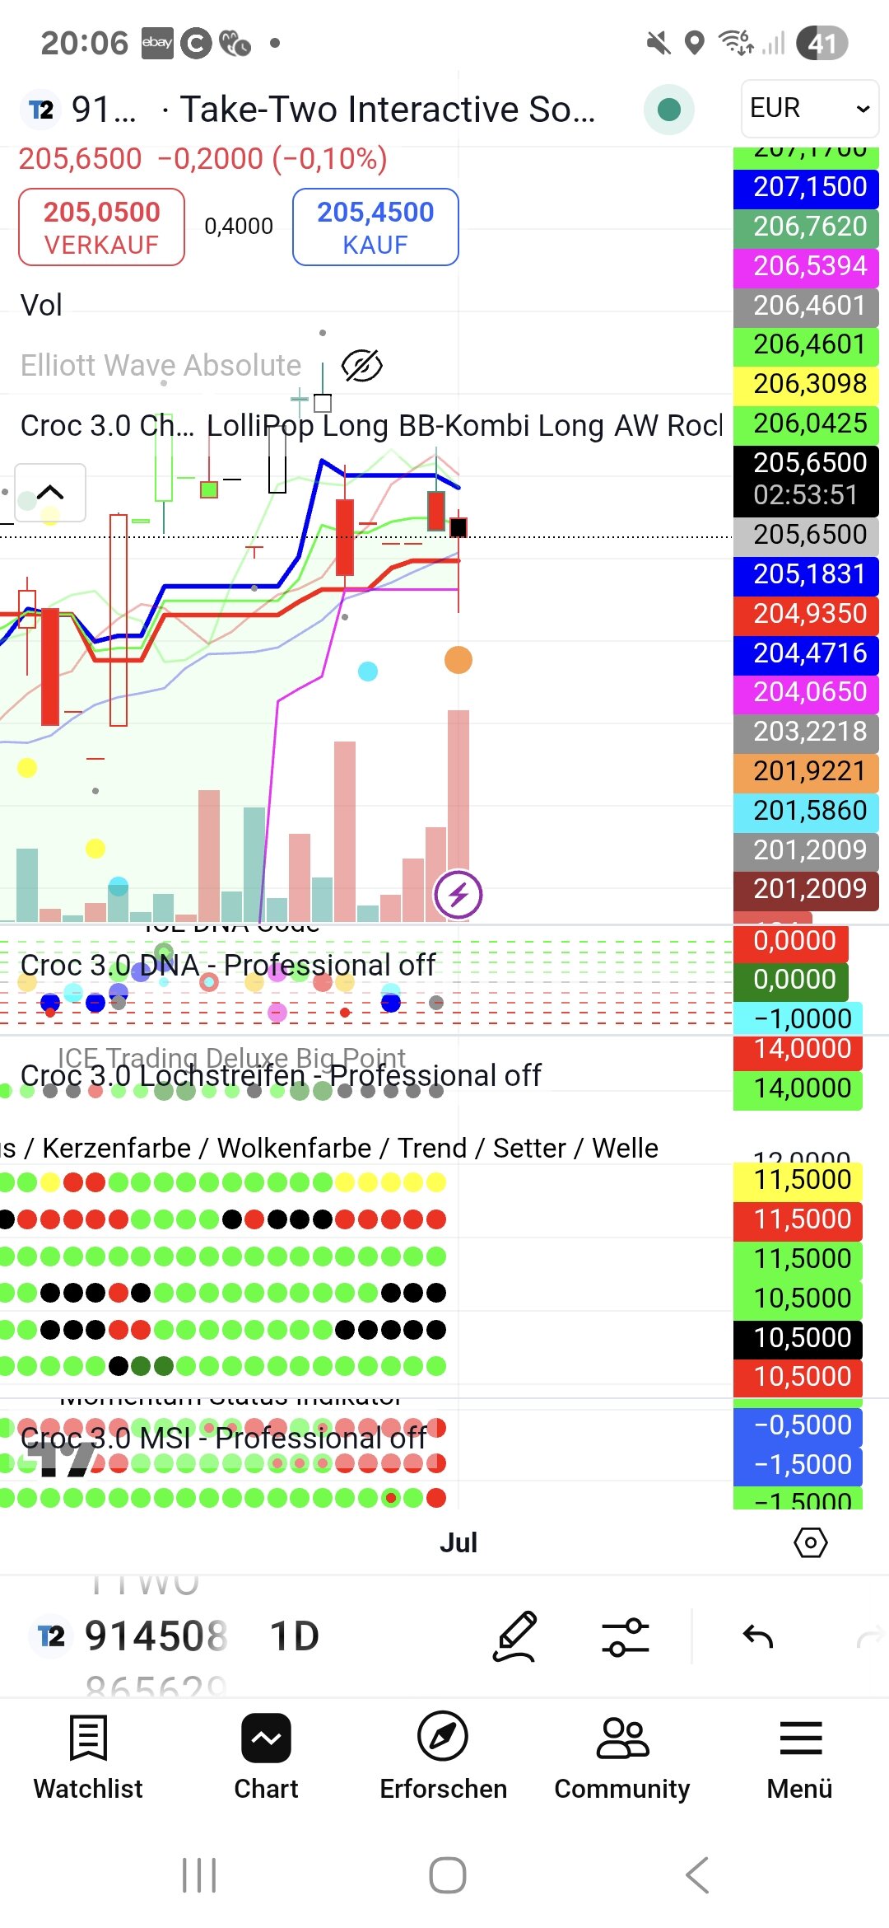
Task: Toggle Elliott Wave Absolute visibility eye
Action: pyautogui.click(x=361, y=366)
